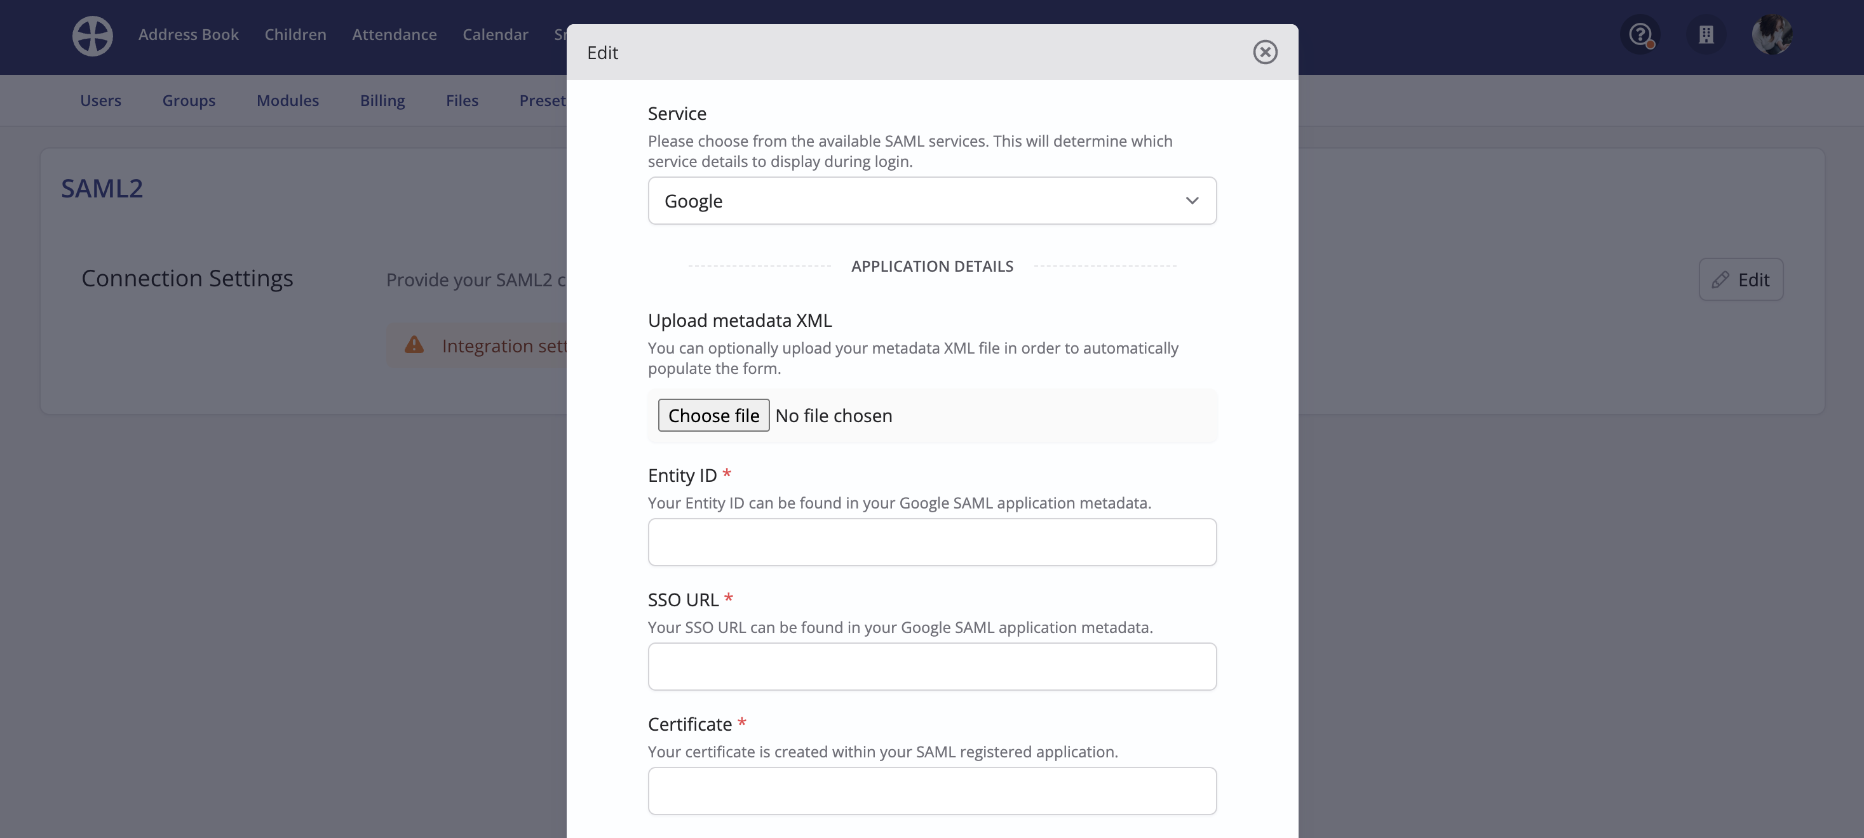Screen dimensions: 1864x838
Task: Switch to the Groups tab
Action: point(189,100)
